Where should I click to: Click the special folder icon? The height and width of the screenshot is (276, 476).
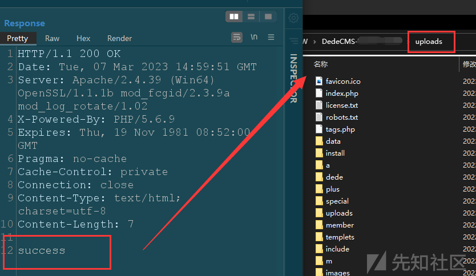tap(318, 201)
